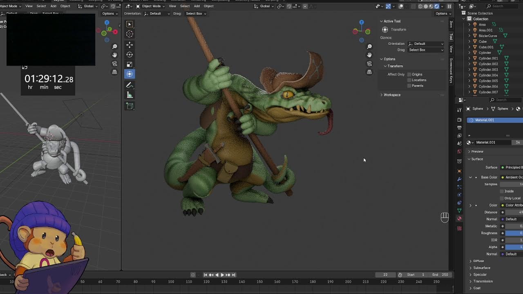Open the gizmo Orientation dropdown
Viewport: 523px width, 294px height.
tap(426, 44)
